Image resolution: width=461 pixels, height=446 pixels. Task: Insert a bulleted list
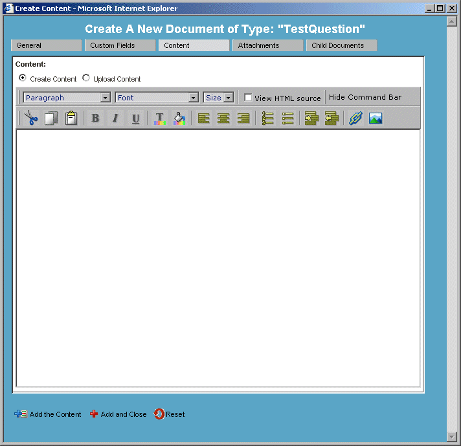[x=287, y=118]
